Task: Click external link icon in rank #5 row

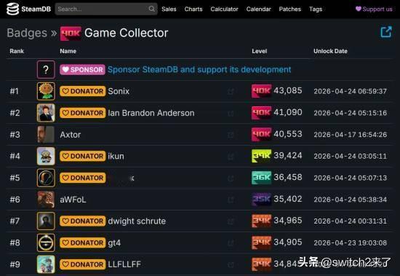Action: 231,178
